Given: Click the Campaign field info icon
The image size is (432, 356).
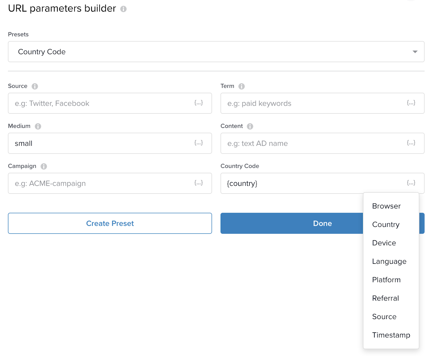Looking at the screenshot, I should coord(44,166).
